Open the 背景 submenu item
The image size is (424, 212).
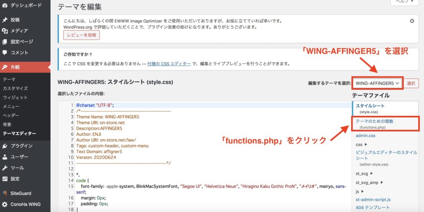[7, 125]
